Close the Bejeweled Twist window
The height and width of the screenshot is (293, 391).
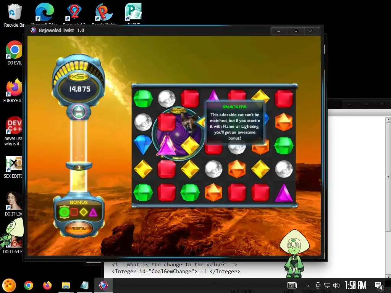(x=311, y=31)
